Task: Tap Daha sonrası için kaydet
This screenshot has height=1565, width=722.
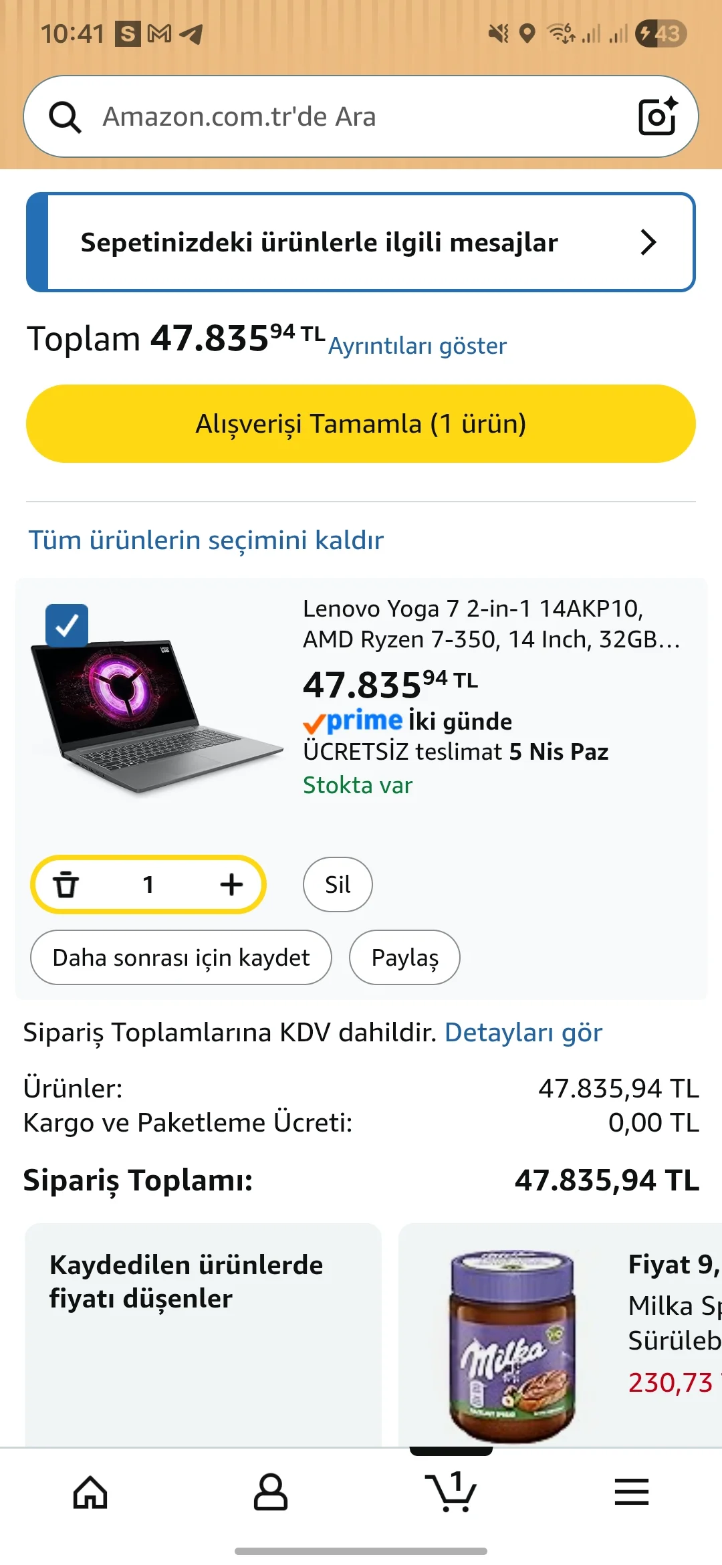Action: click(x=181, y=958)
